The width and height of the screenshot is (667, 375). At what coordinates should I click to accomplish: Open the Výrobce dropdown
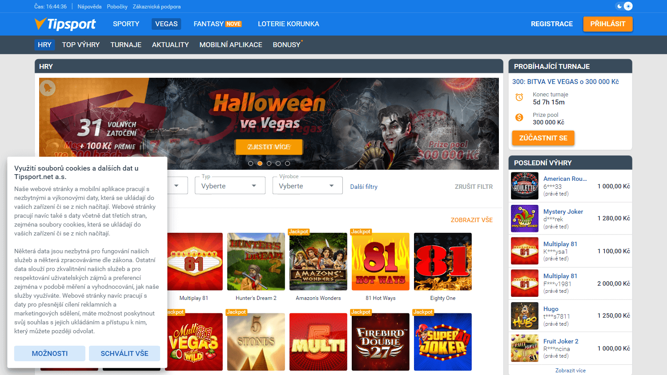click(x=307, y=185)
